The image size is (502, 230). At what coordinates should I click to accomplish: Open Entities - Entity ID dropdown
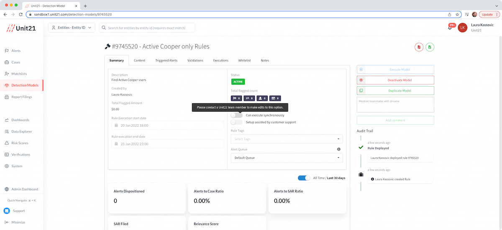point(72,28)
